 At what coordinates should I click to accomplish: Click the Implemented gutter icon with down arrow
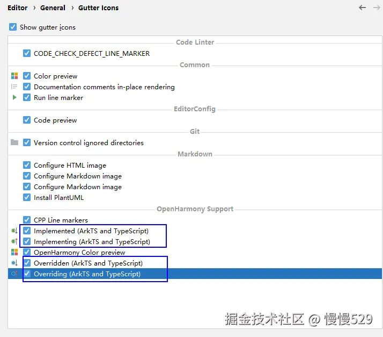[x=14, y=231]
